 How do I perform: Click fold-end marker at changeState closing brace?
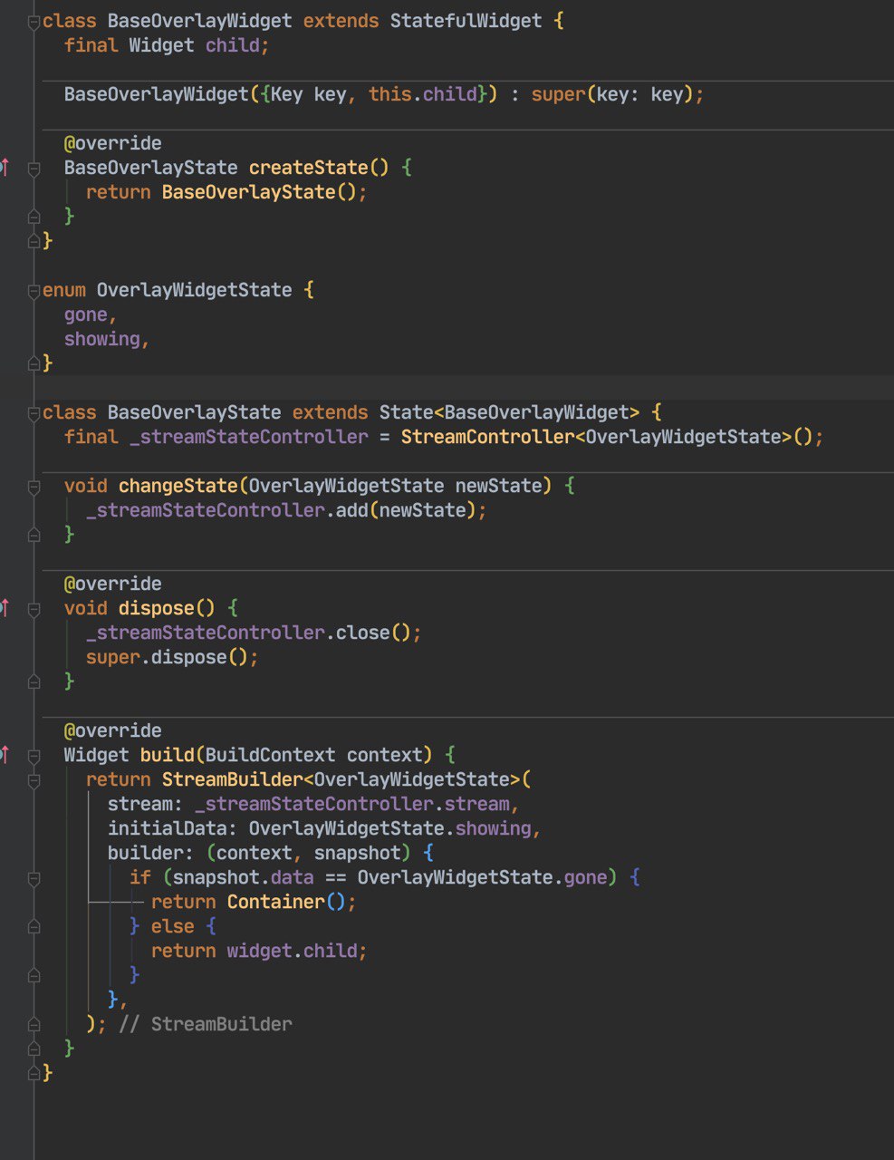pyautogui.click(x=34, y=535)
